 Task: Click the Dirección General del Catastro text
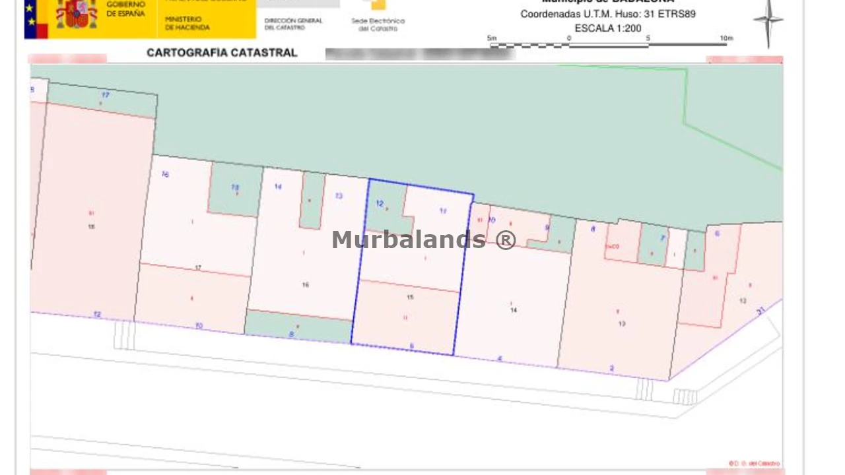pos(293,24)
